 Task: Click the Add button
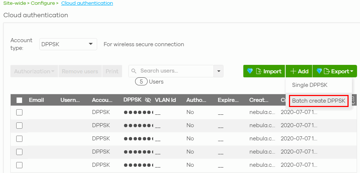coord(299,71)
